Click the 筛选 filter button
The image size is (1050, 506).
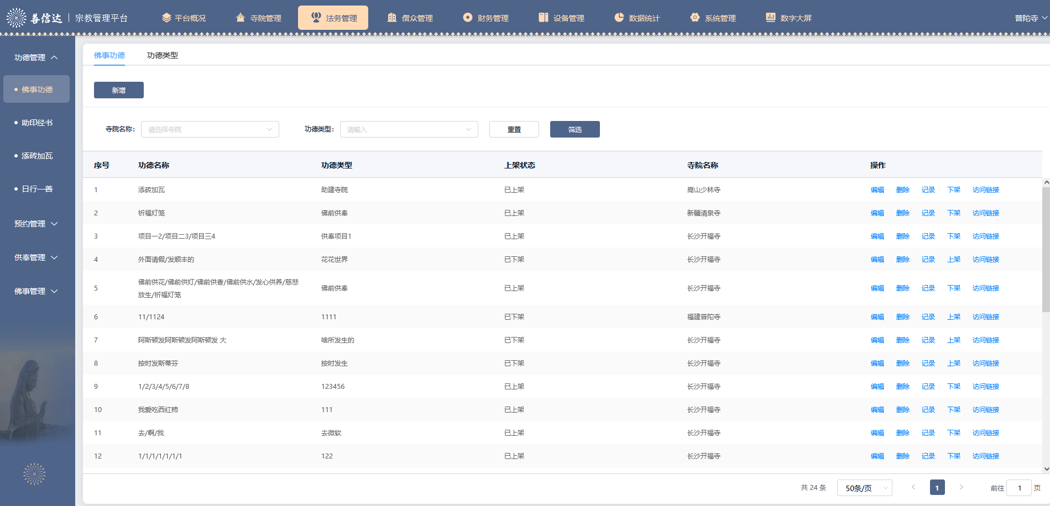coord(575,129)
